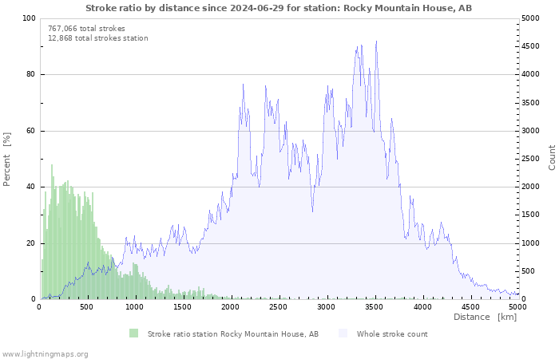Image resolution: width=559 pixels, height=359 pixels.
Task: Click the 2000 tick on the count axis
Action: click(x=534, y=187)
